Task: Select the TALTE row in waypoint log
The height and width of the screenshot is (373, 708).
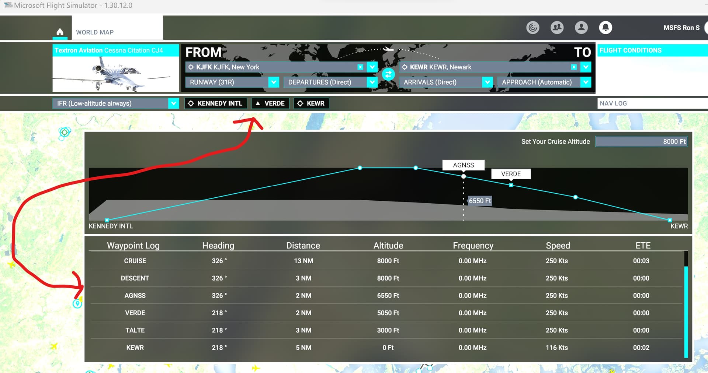Action: [x=386, y=330]
